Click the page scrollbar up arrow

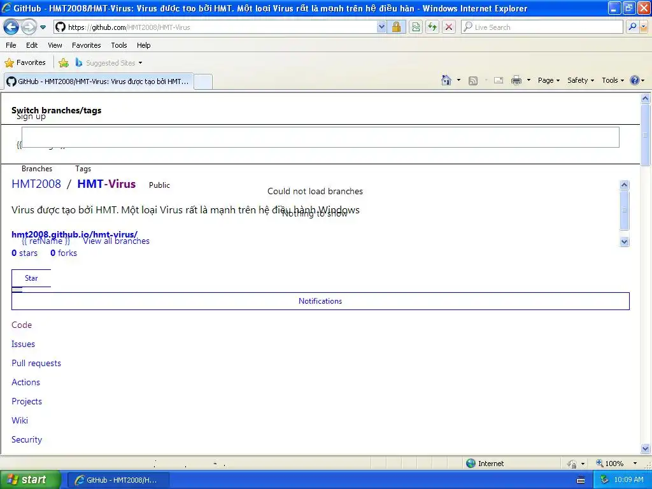click(x=645, y=99)
